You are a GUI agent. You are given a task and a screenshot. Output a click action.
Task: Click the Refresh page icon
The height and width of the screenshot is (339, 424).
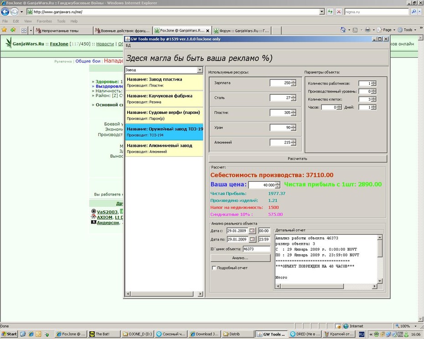point(330,12)
